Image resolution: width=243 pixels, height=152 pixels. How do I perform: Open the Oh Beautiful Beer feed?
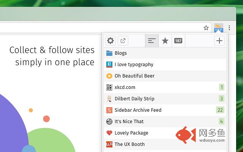click(x=165, y=76)
